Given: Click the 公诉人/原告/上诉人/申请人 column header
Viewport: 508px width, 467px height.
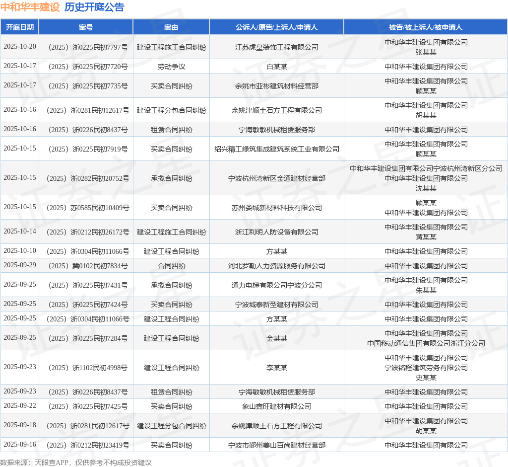Looking at the screenshot, I should [276, 27].
